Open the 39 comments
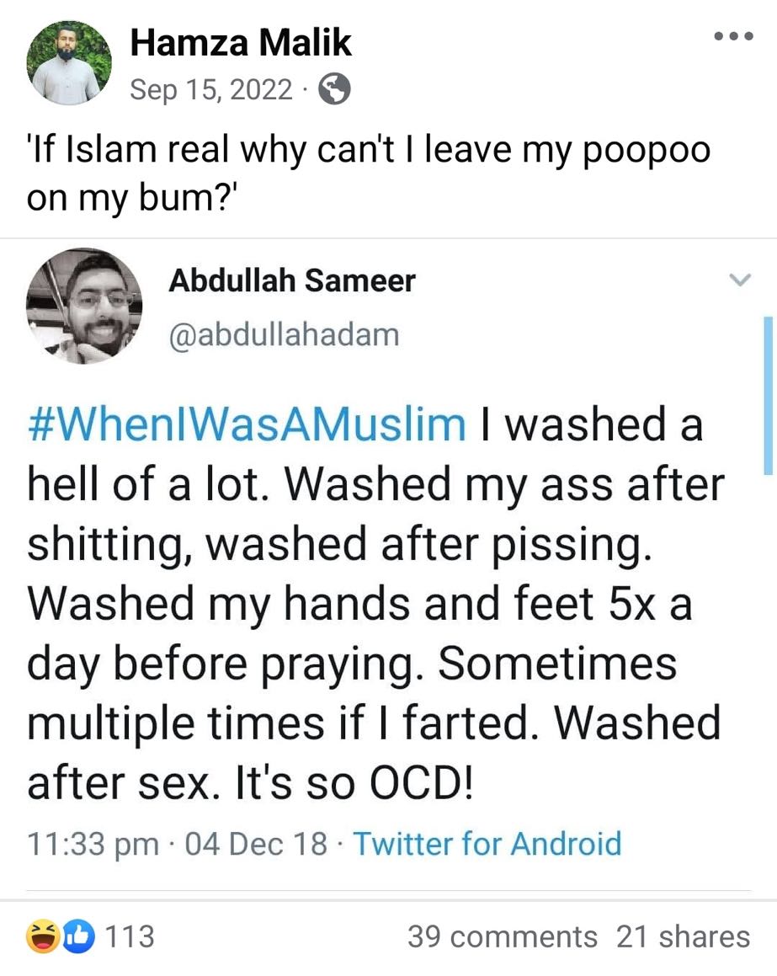Viewport: 777px width, 976px height. click(x=502, y=936)
